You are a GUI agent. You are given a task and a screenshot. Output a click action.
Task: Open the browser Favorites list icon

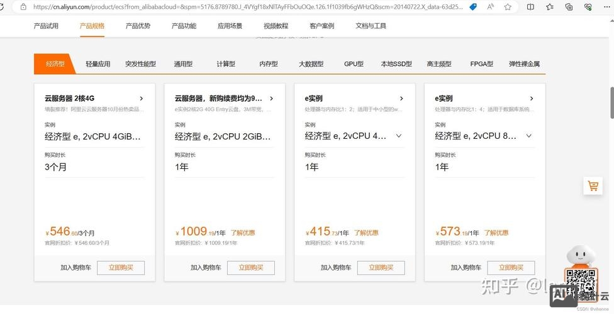(x=550, y=7)
